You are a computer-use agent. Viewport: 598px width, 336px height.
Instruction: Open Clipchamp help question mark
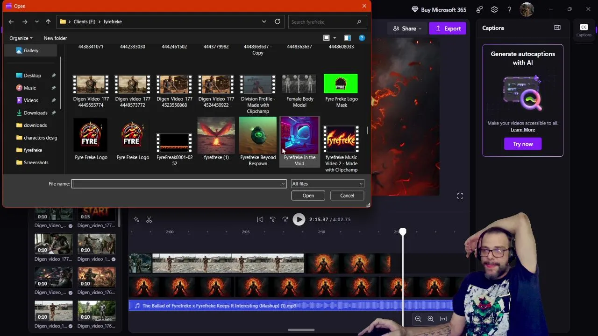[x=509, y=9]
